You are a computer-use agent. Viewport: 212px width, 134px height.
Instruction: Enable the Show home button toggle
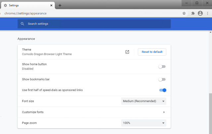(x=162, y=67)
